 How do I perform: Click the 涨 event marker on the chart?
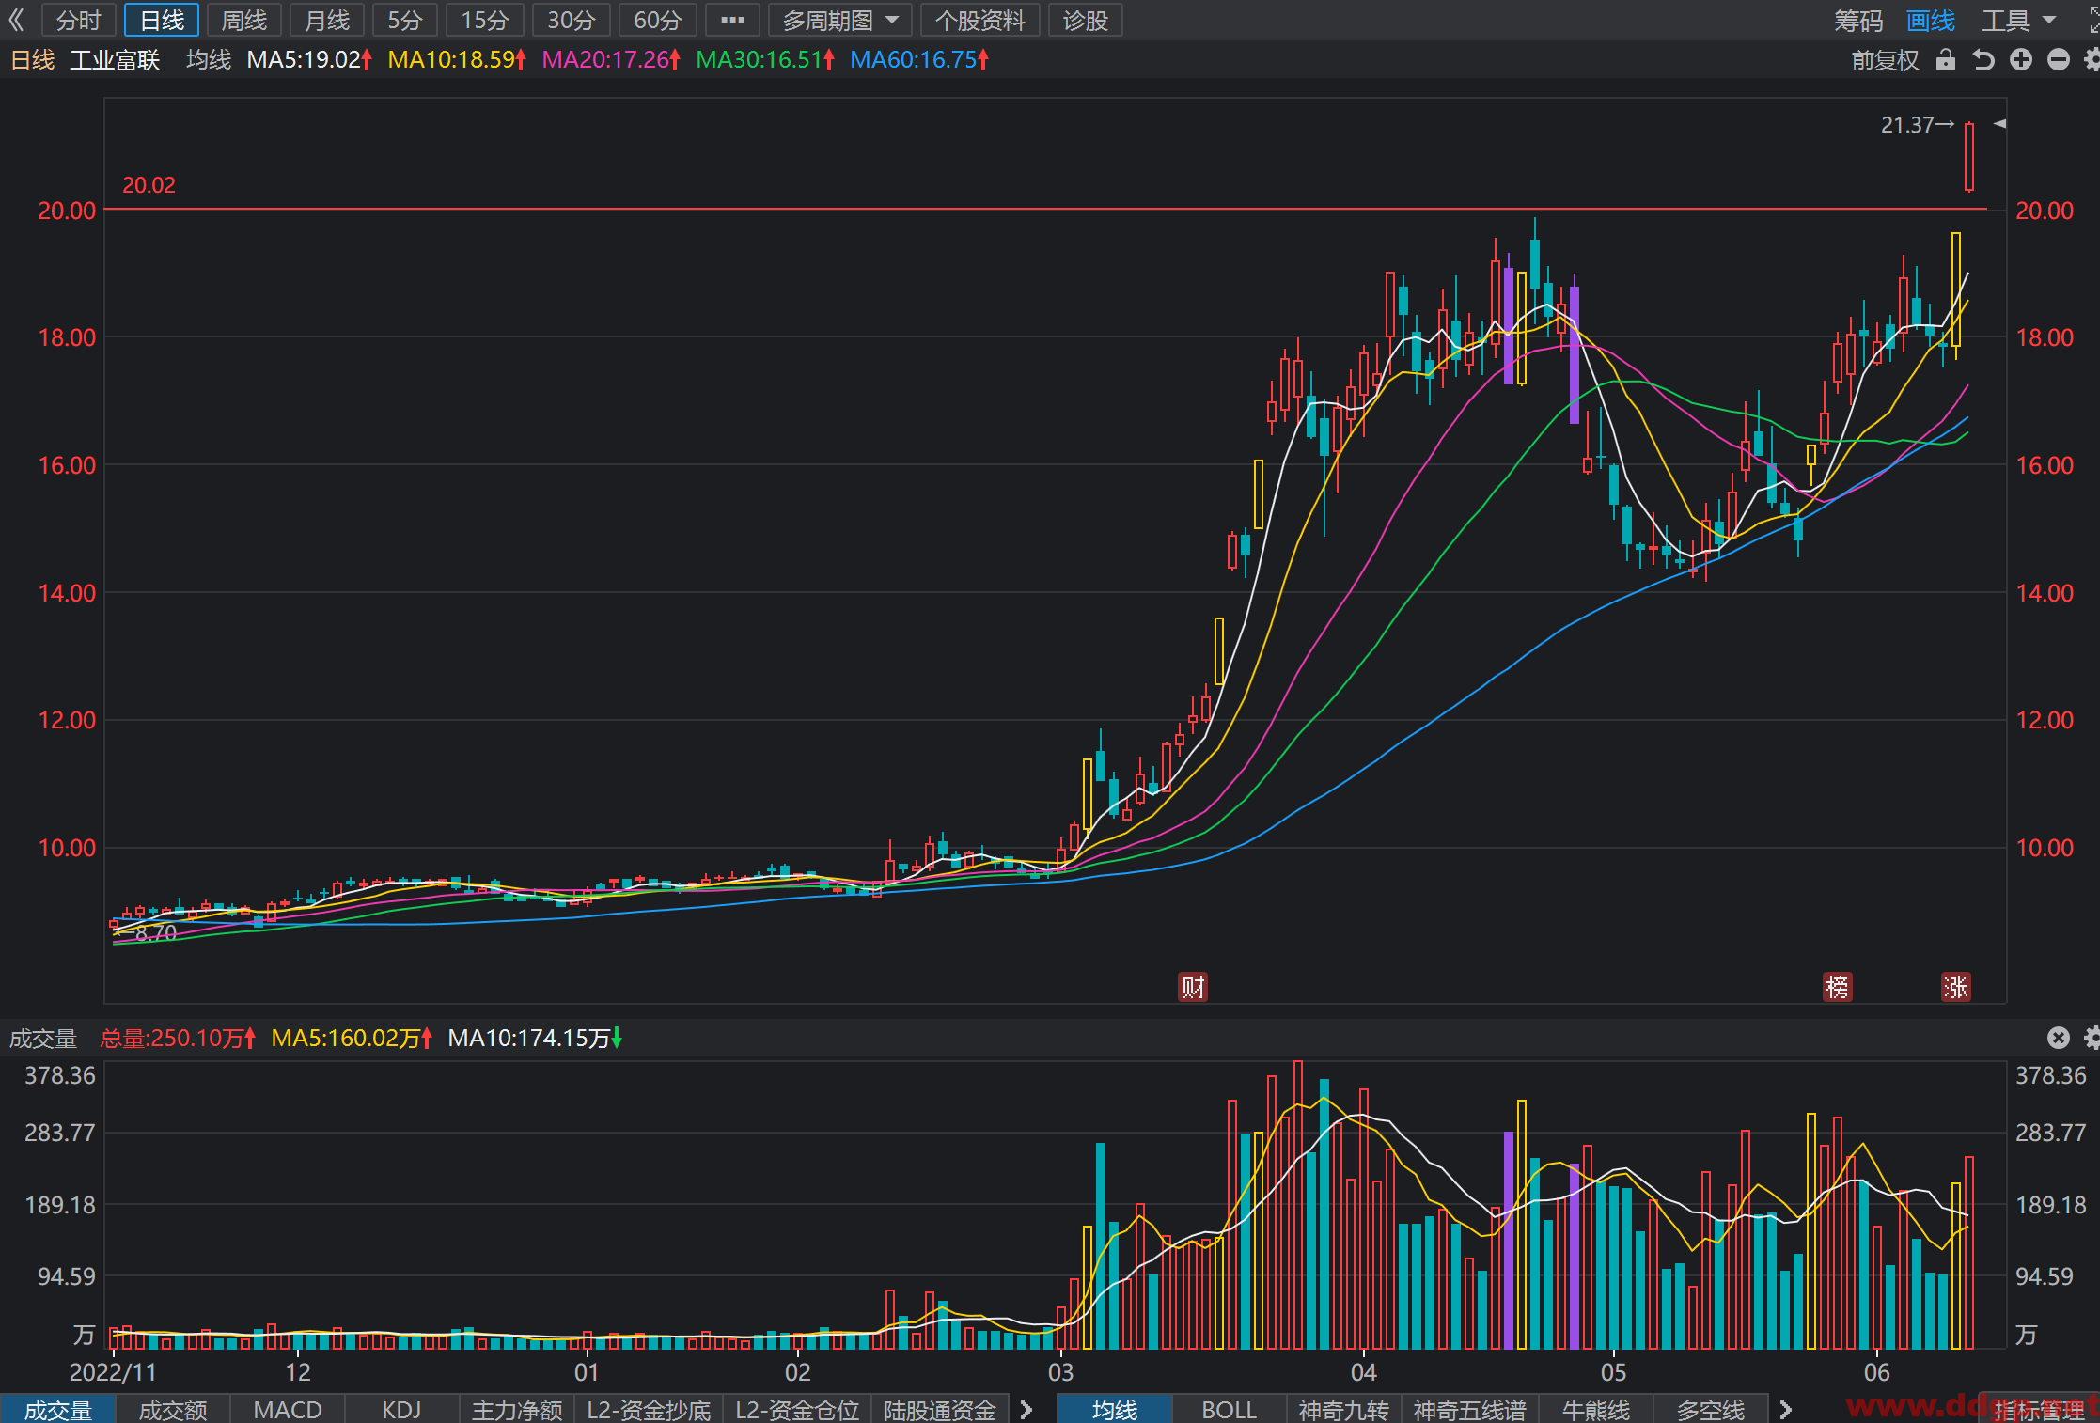(1956, 987)
